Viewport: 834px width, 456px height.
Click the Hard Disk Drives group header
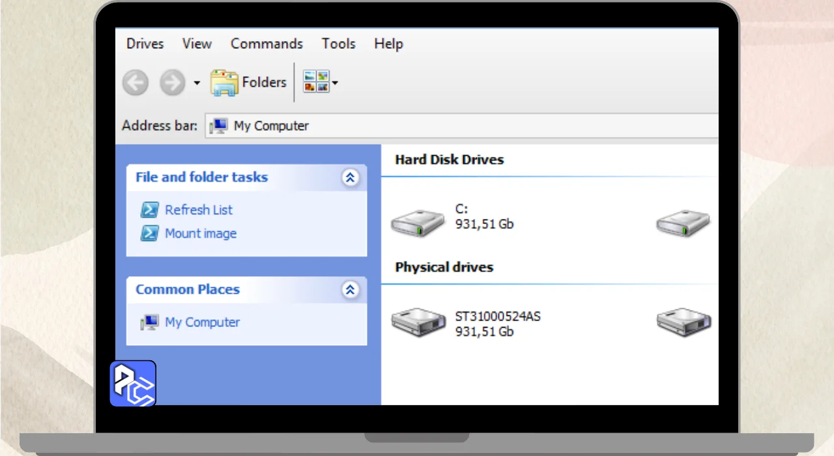(x=450, y=160)
